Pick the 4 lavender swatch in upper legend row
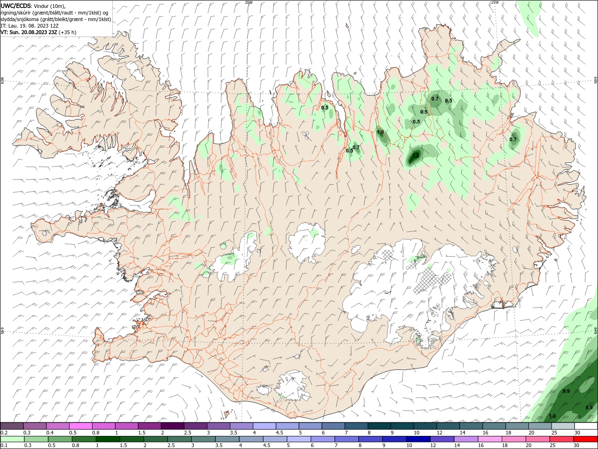The image size is (598, 449). (264, 426)
